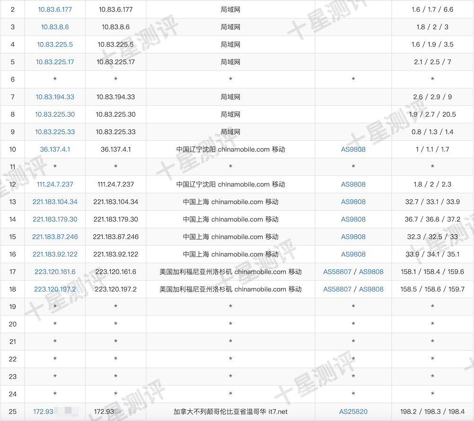
Task: Select latency "2.6 / 2.9 / 9"
Action: point(432,97)
